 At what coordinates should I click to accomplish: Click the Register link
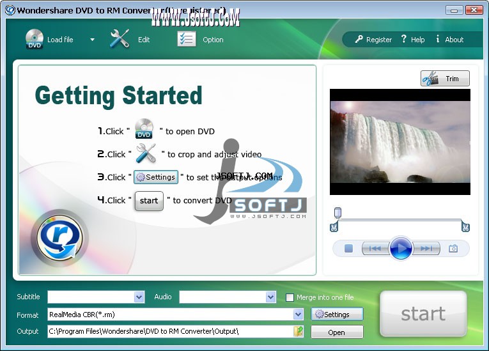point(379,40)
